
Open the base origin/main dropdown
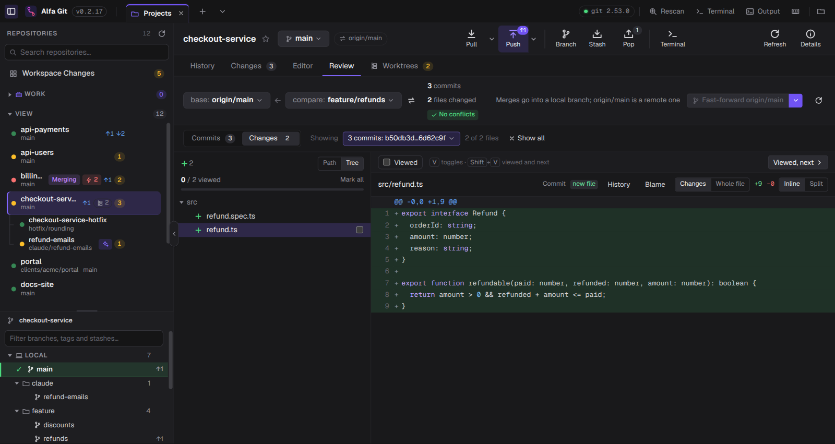click(226, 100)
